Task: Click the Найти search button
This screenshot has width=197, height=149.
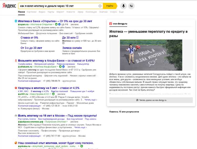Action: tap(110, 6)
